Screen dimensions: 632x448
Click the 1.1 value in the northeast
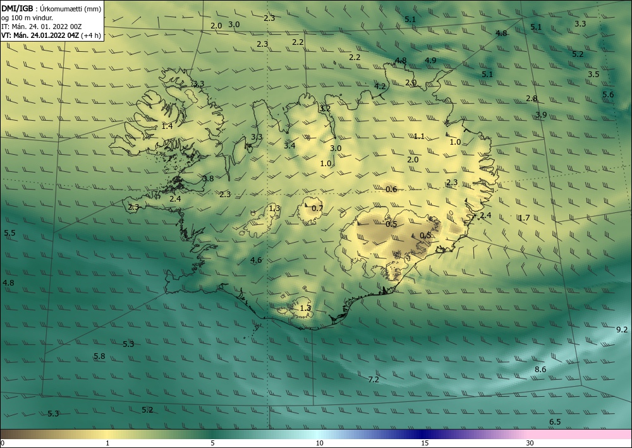coord(419,136)
